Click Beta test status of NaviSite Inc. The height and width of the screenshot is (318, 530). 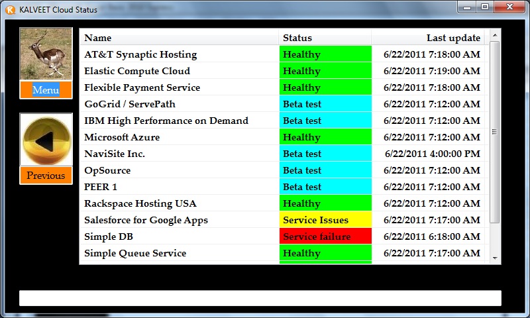[325, 154]
